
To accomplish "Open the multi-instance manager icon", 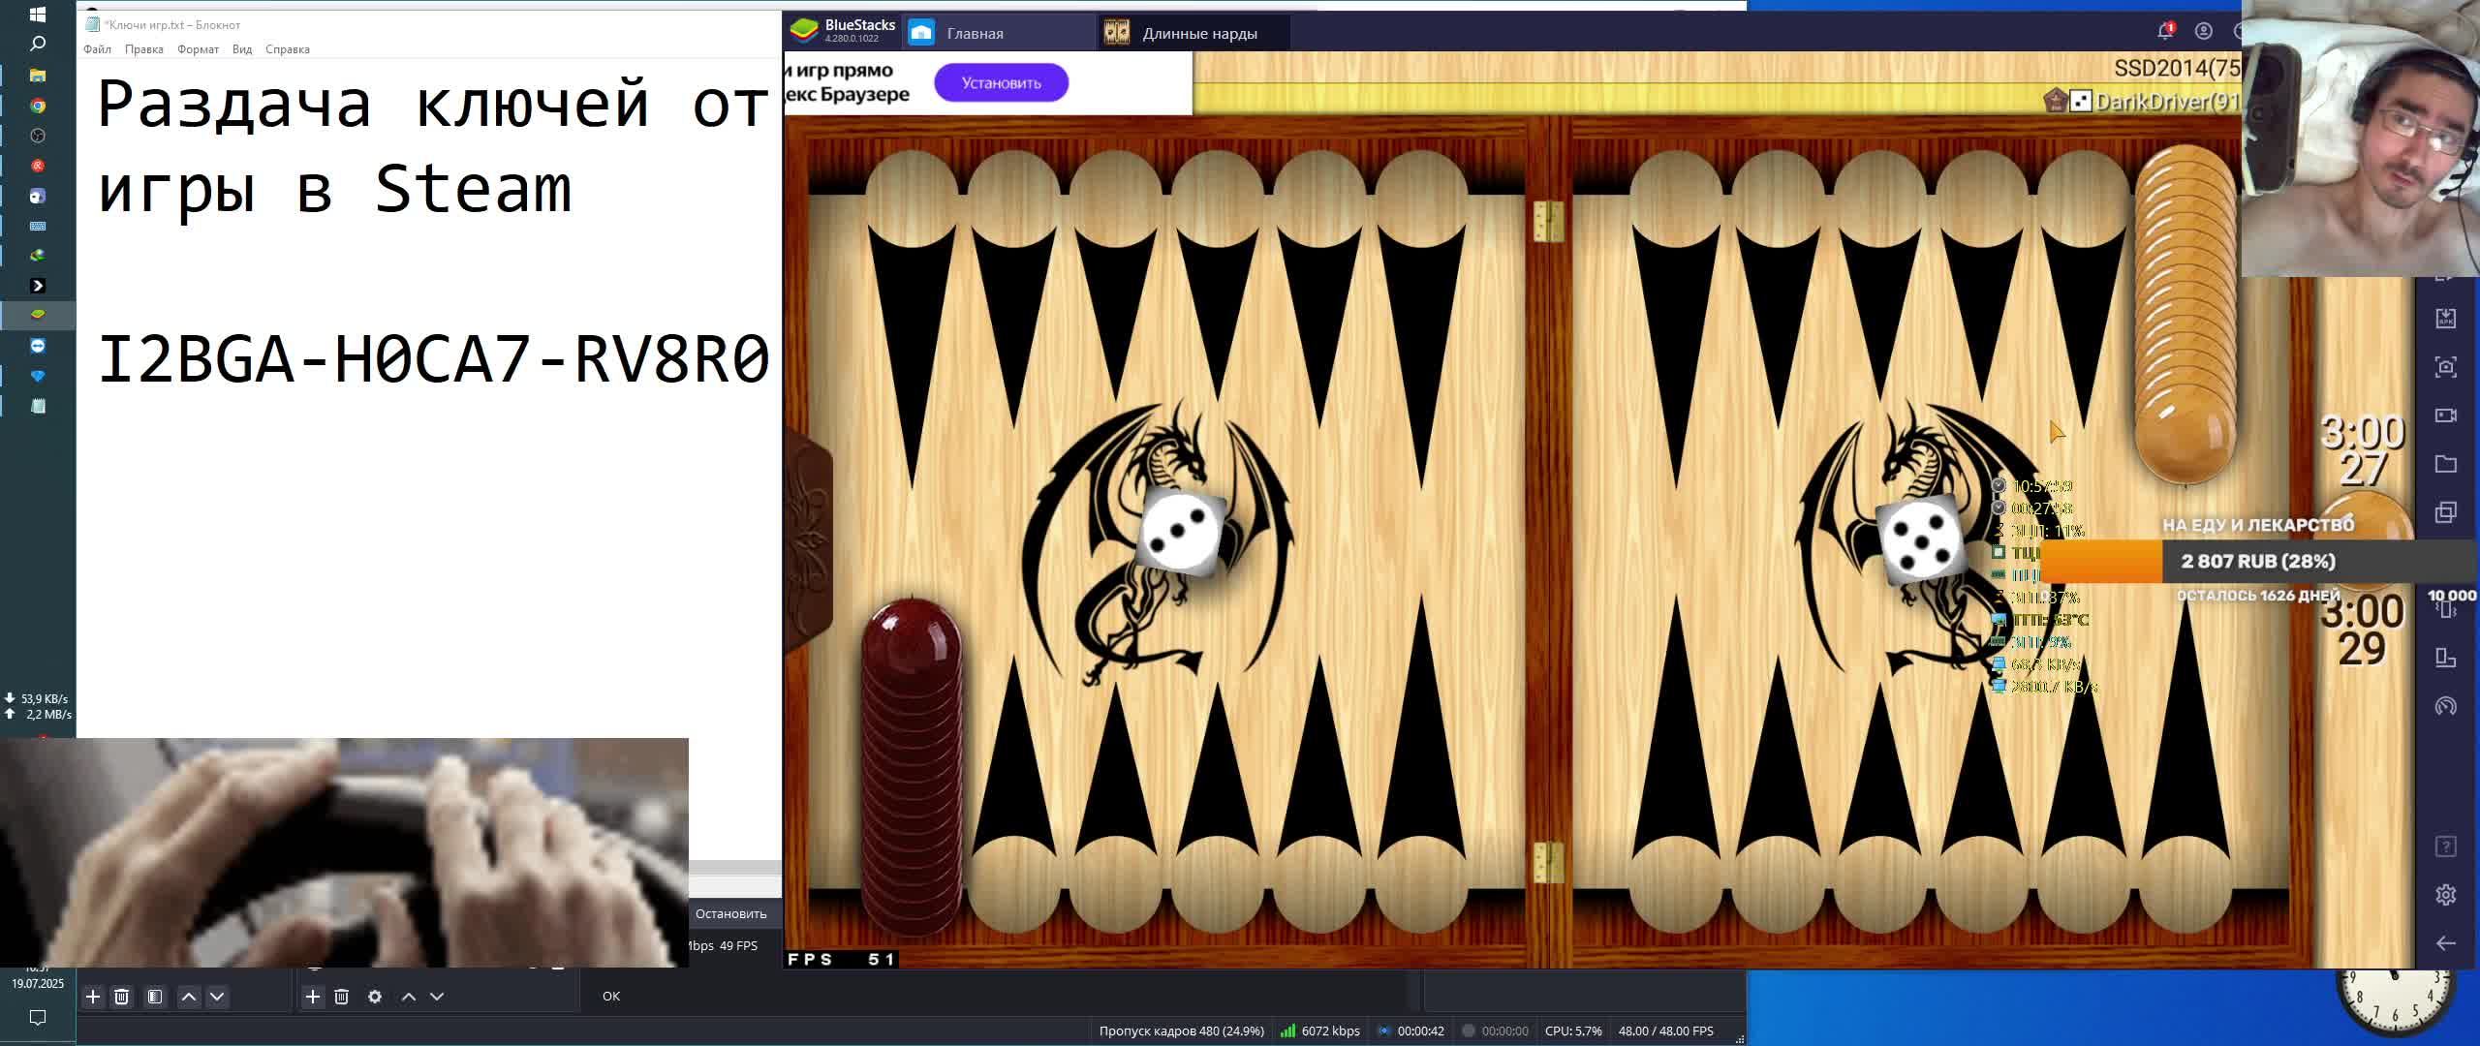I will [2445, 512].
